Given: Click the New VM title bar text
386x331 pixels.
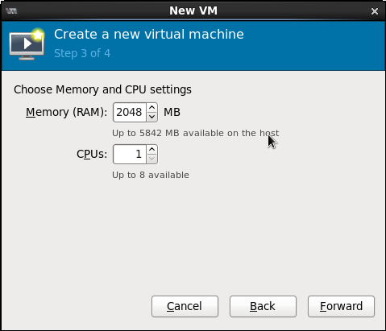Looking at the screenshot, I should tap(193, 10).
